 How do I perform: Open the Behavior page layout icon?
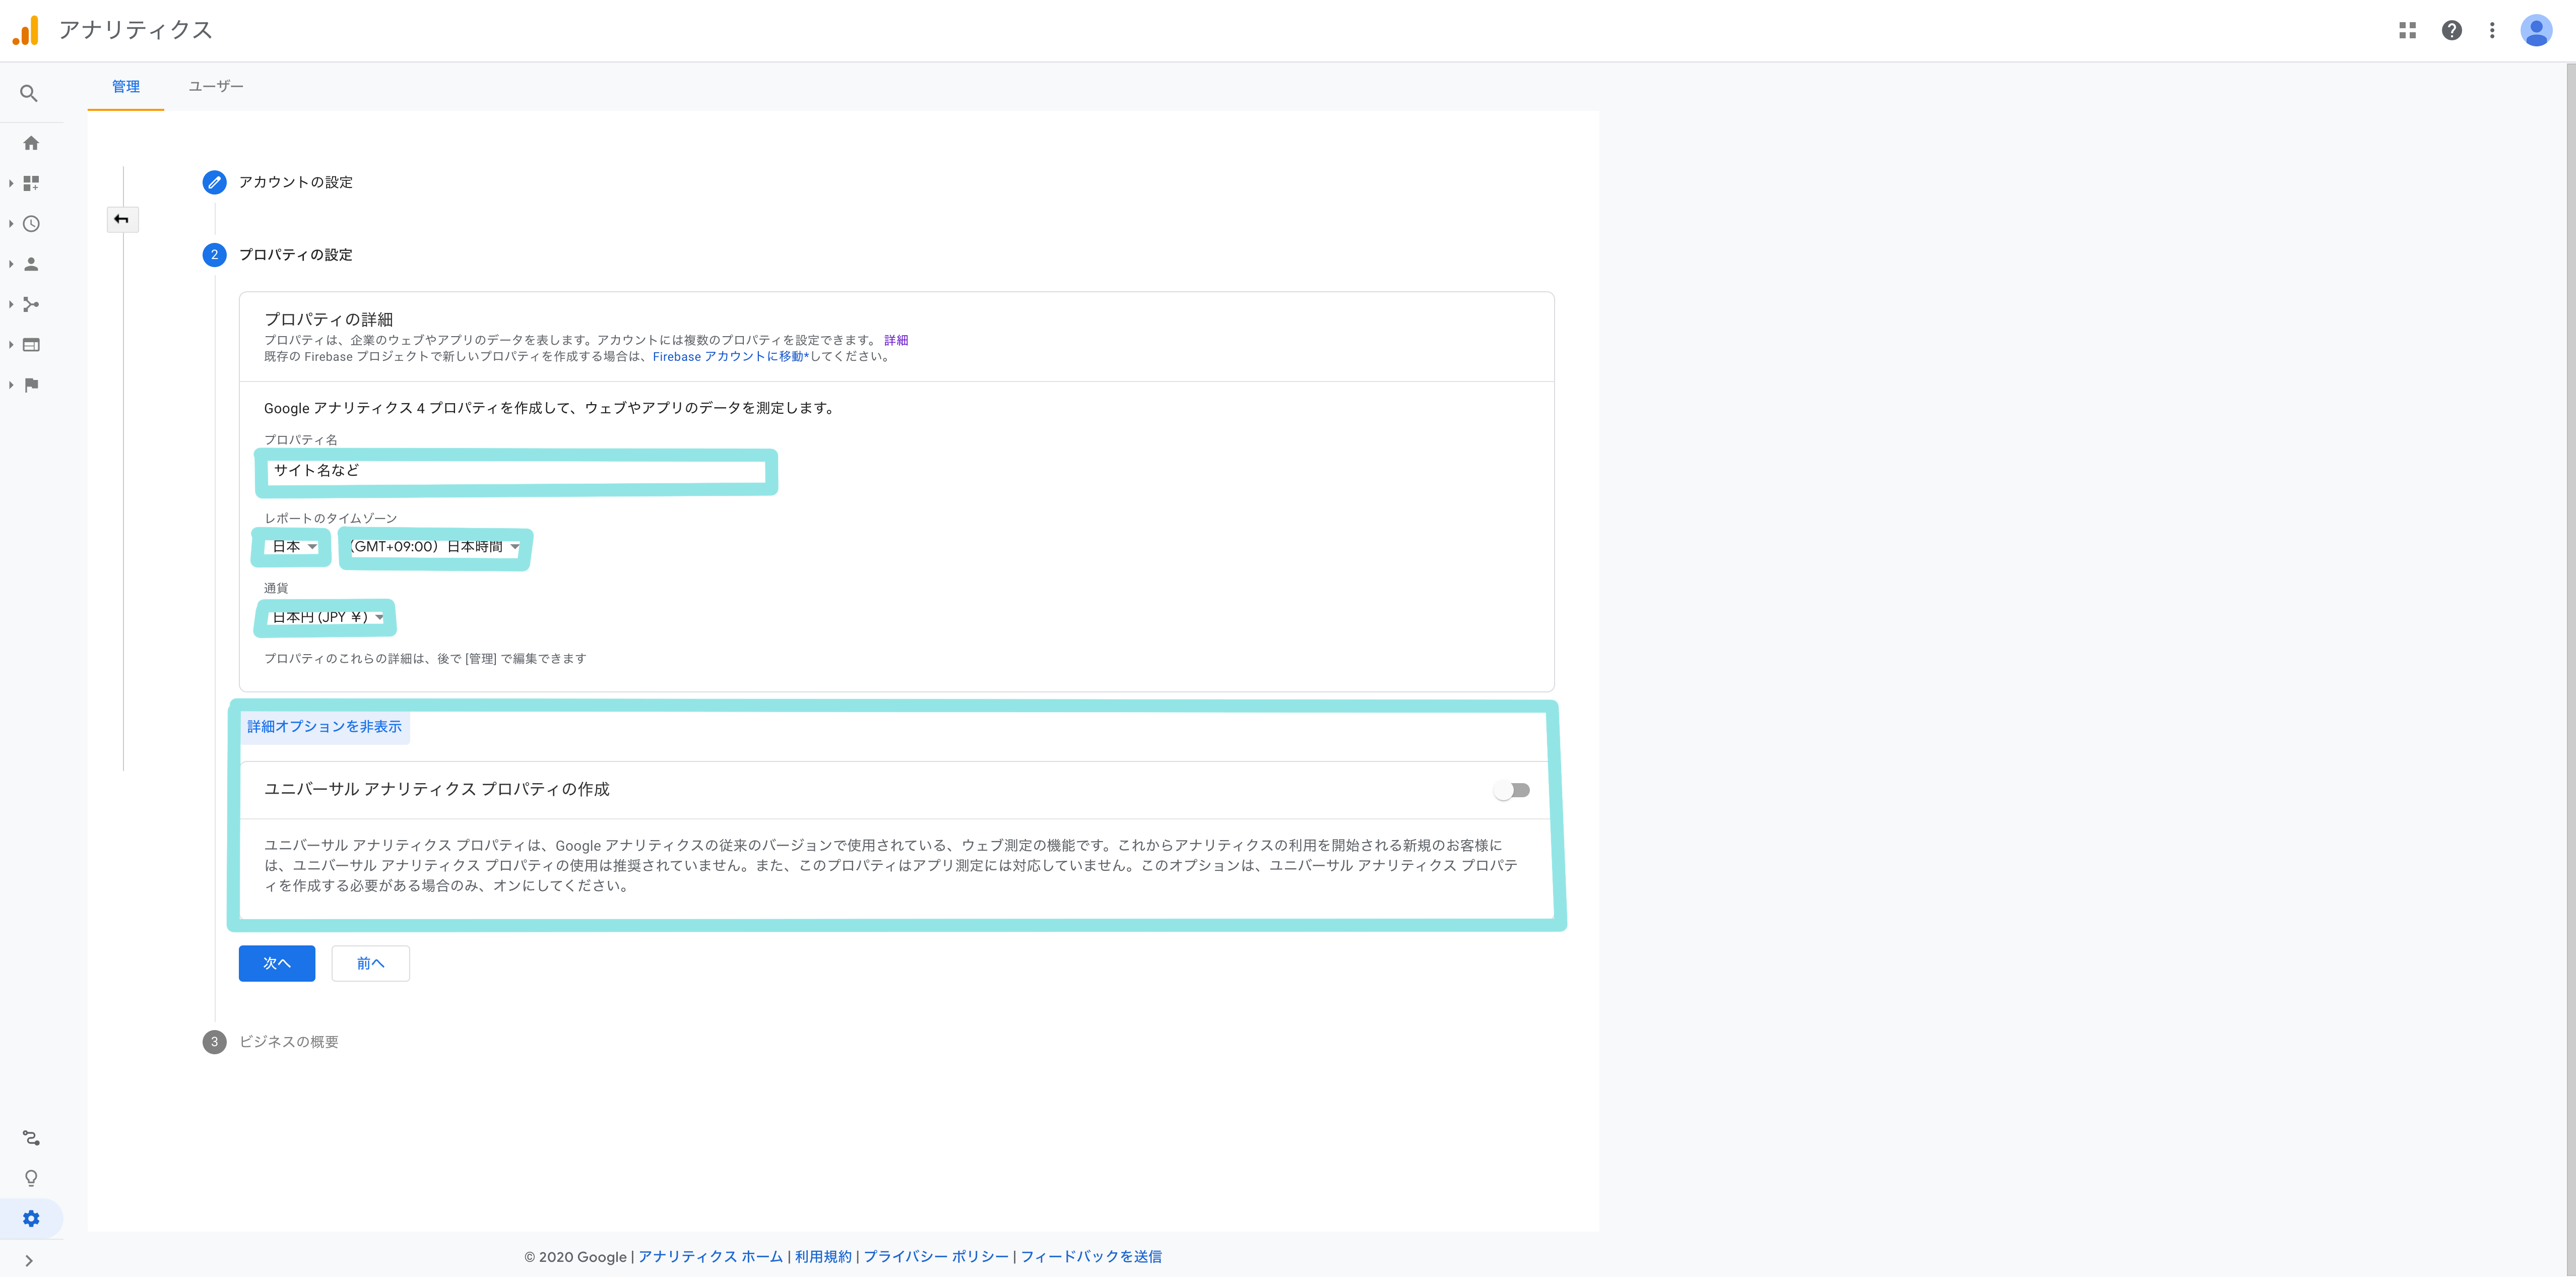[x=31, y=345]
